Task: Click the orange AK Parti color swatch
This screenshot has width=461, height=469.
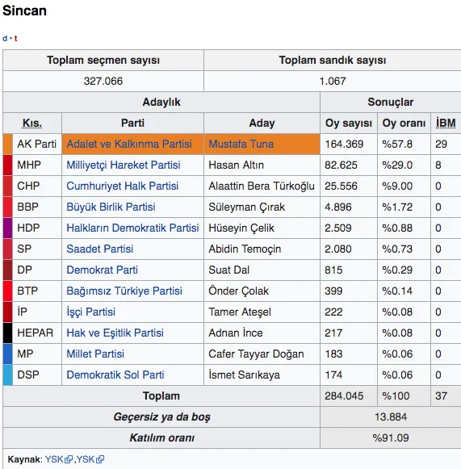Action: click(x=8, y=144)
